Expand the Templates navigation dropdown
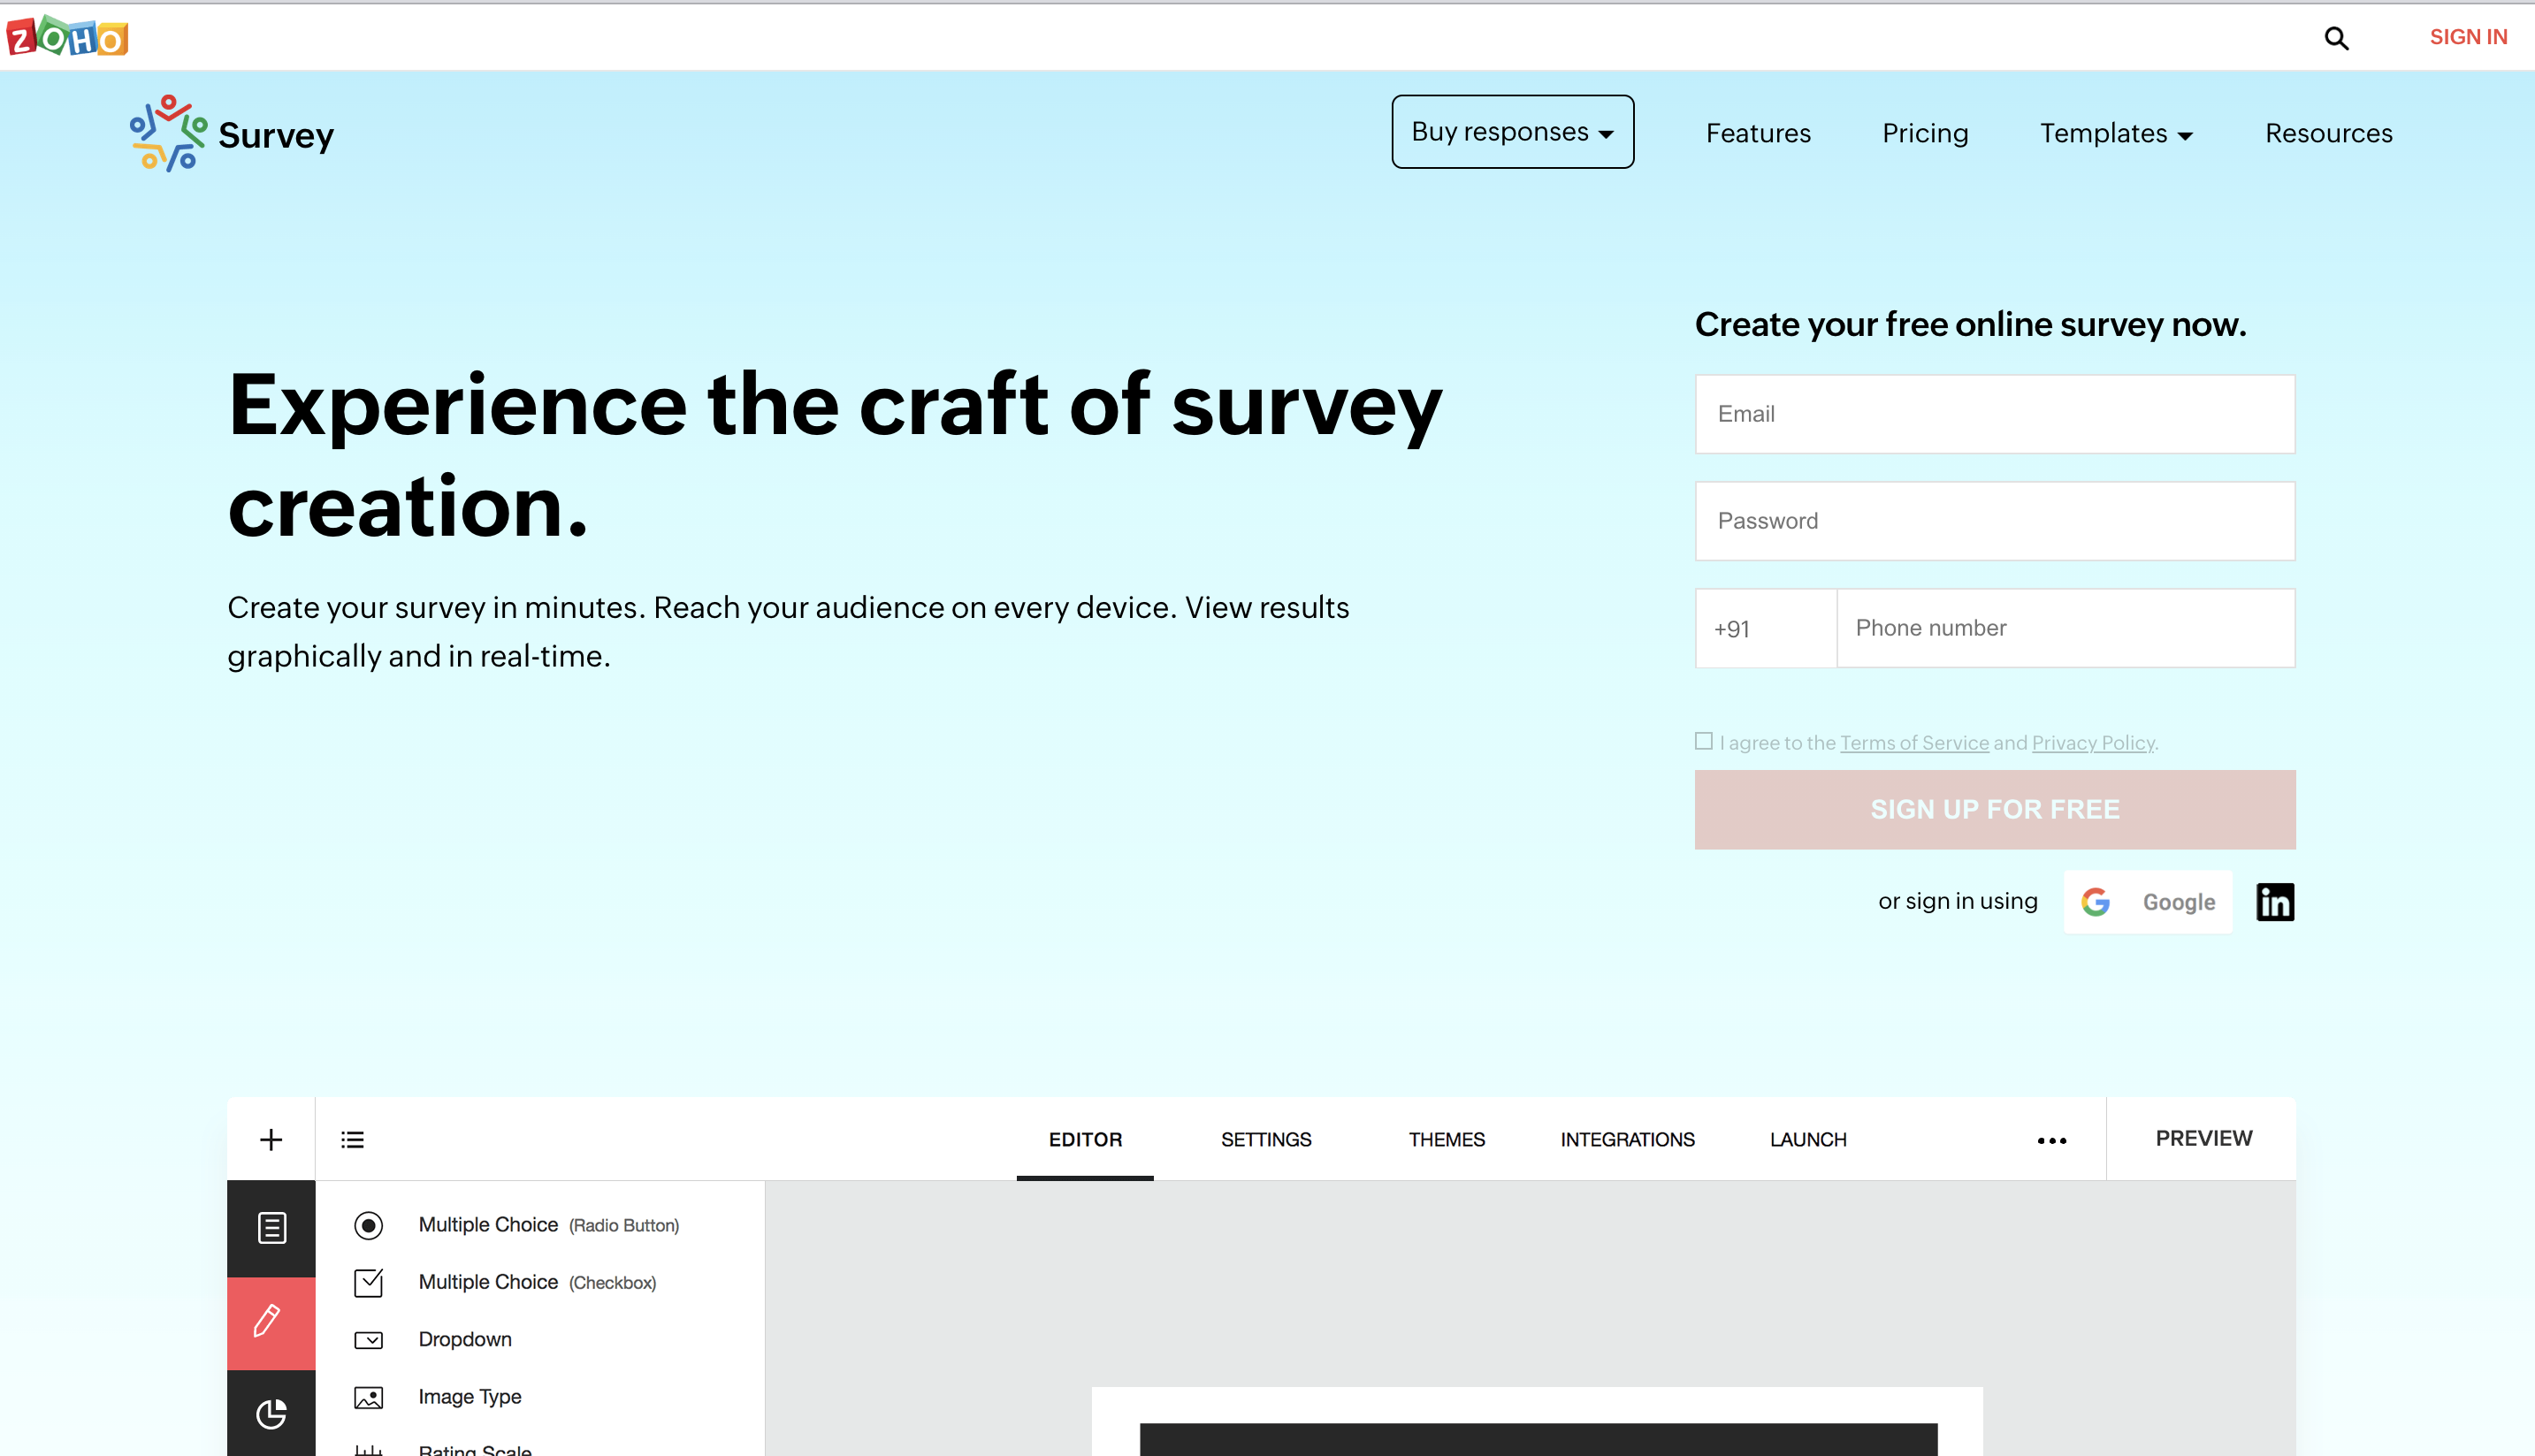 (2115, 133)
